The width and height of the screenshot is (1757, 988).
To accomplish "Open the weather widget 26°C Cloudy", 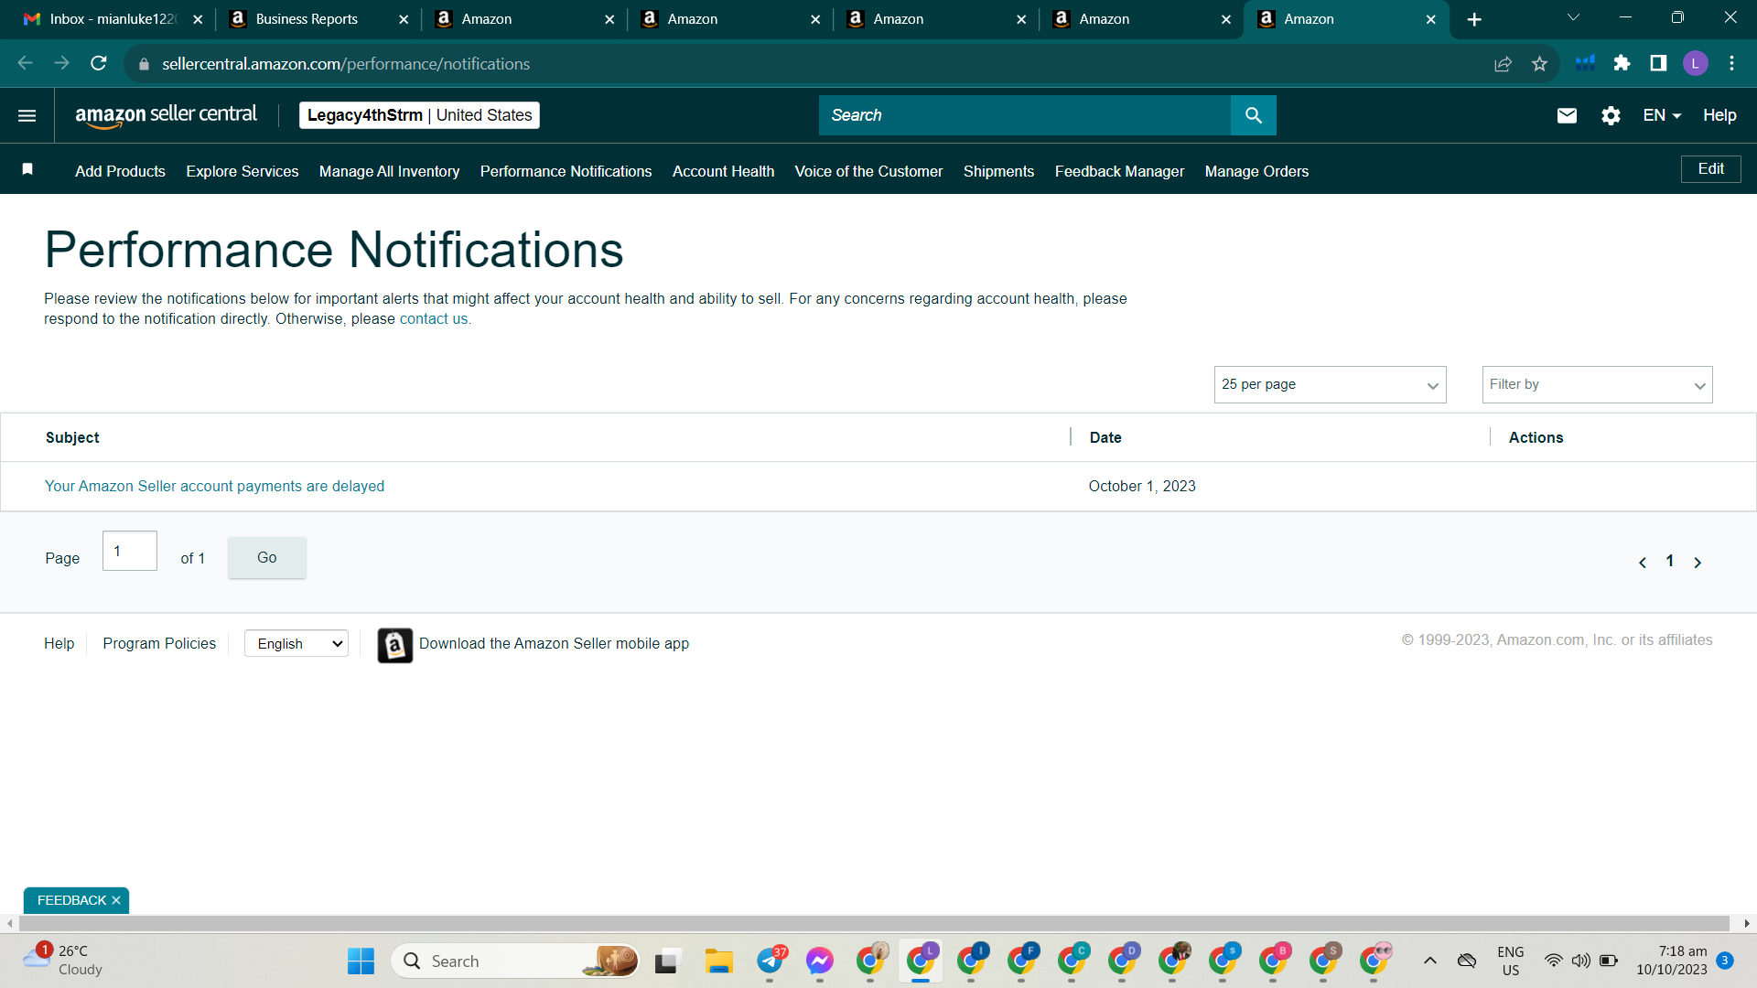I will (62, 961).
